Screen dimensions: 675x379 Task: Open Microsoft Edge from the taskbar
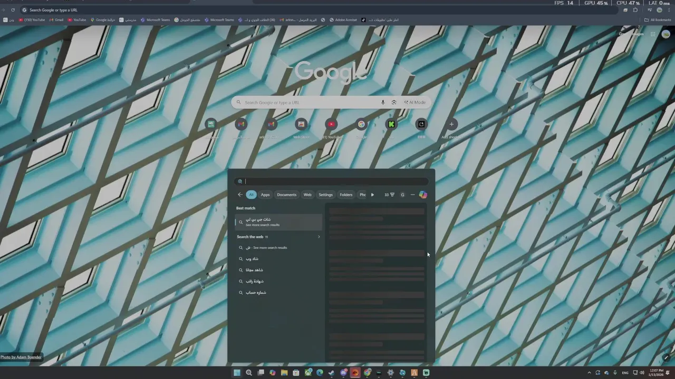coord(320,373)
